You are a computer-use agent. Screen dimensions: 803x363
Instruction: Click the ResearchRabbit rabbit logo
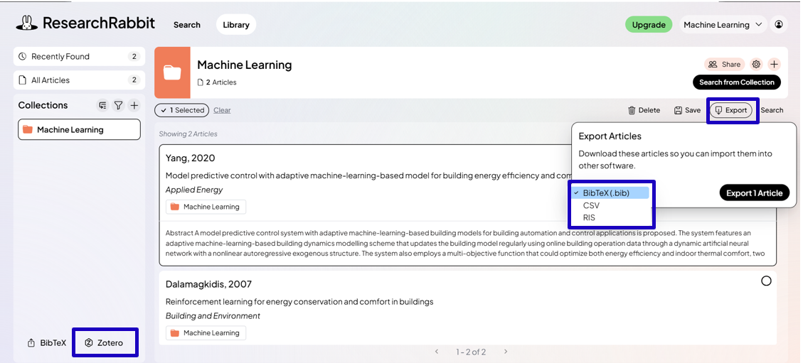(x=26, y=23)
